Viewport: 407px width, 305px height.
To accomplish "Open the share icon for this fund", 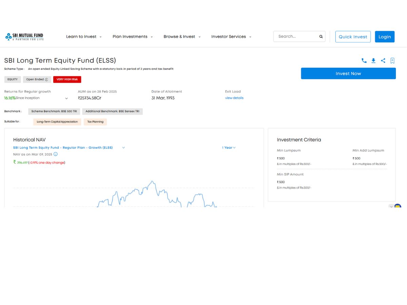I will coord(383,61).
